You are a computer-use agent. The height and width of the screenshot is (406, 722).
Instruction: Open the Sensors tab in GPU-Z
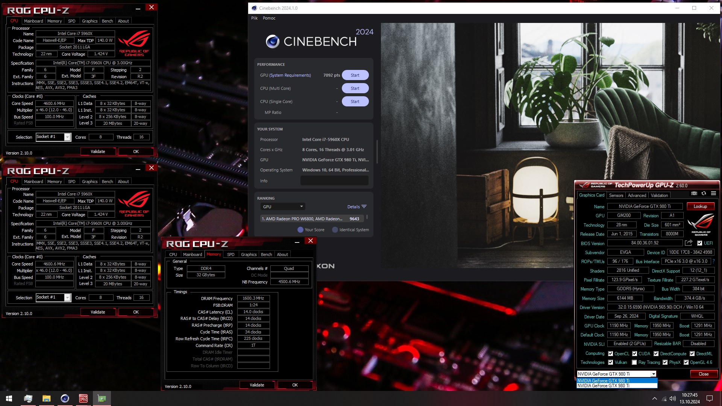[616, 195]
